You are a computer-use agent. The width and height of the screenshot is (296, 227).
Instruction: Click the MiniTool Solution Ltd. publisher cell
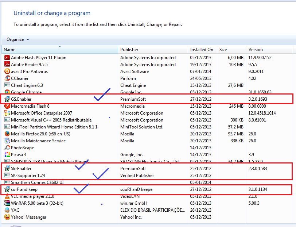(x=142, y=127)
